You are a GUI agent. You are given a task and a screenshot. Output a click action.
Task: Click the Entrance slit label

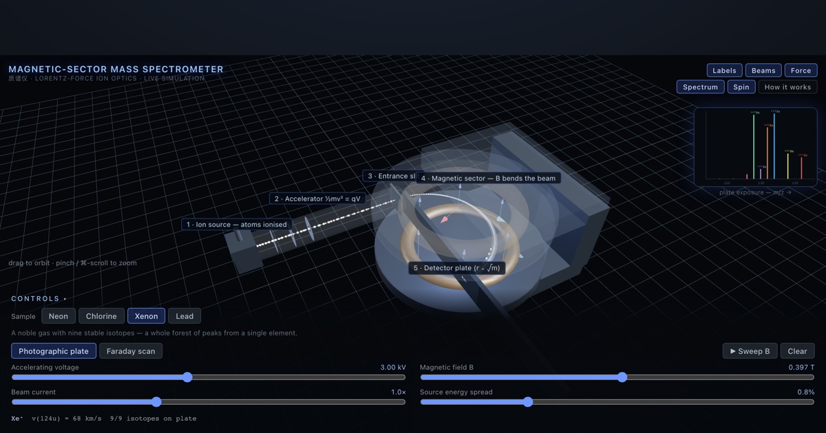pyautogui.click(x=390, y=177)
